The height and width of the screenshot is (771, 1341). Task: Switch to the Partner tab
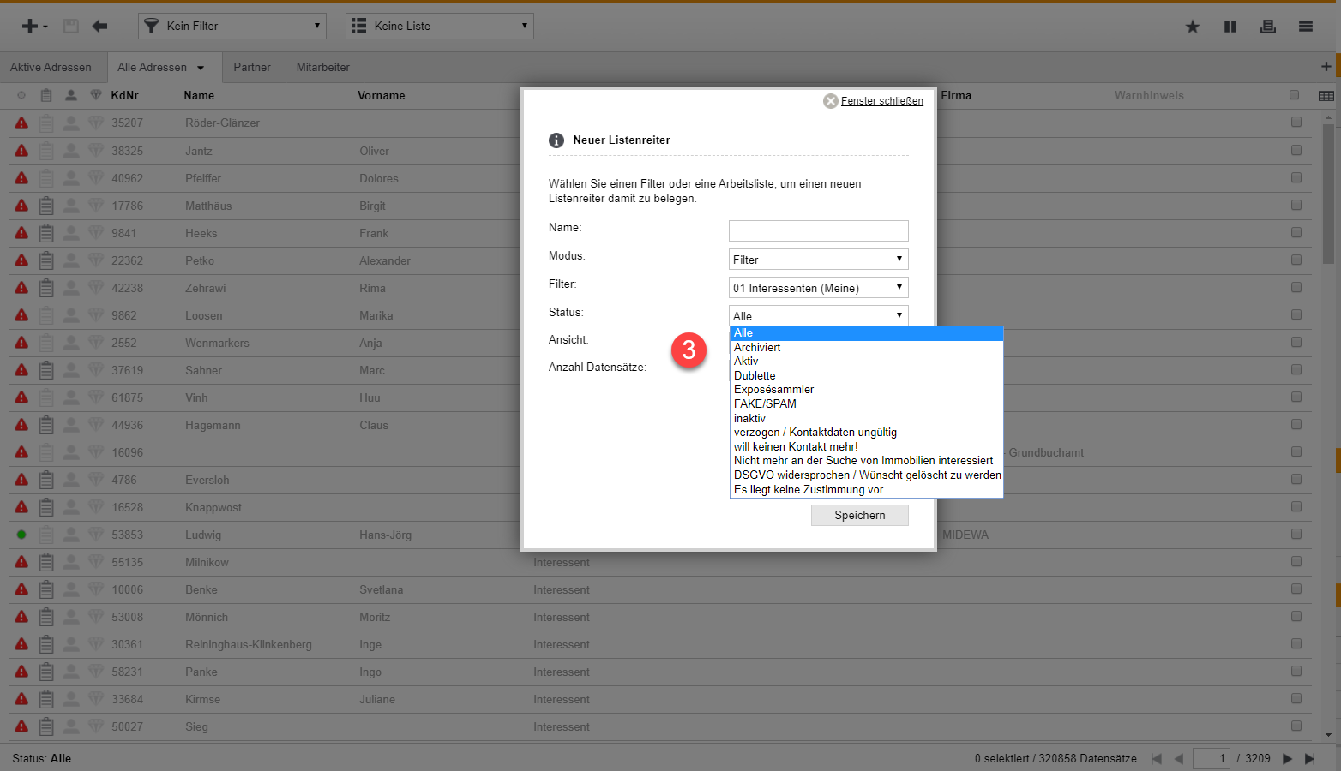251,67
